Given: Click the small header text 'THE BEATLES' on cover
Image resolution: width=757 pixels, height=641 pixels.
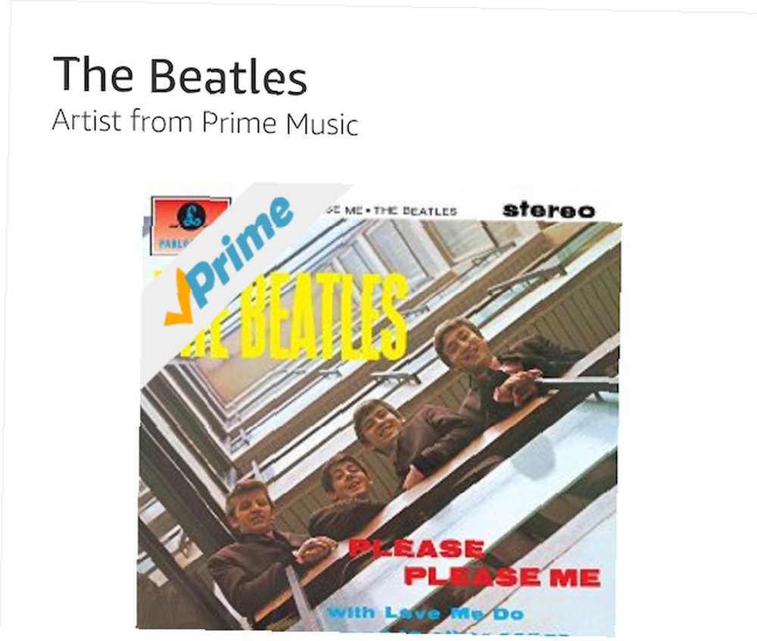Looking at the screenshot, I should point(415,211).
